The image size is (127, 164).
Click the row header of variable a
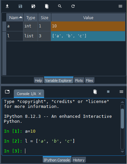coord(4,26)
